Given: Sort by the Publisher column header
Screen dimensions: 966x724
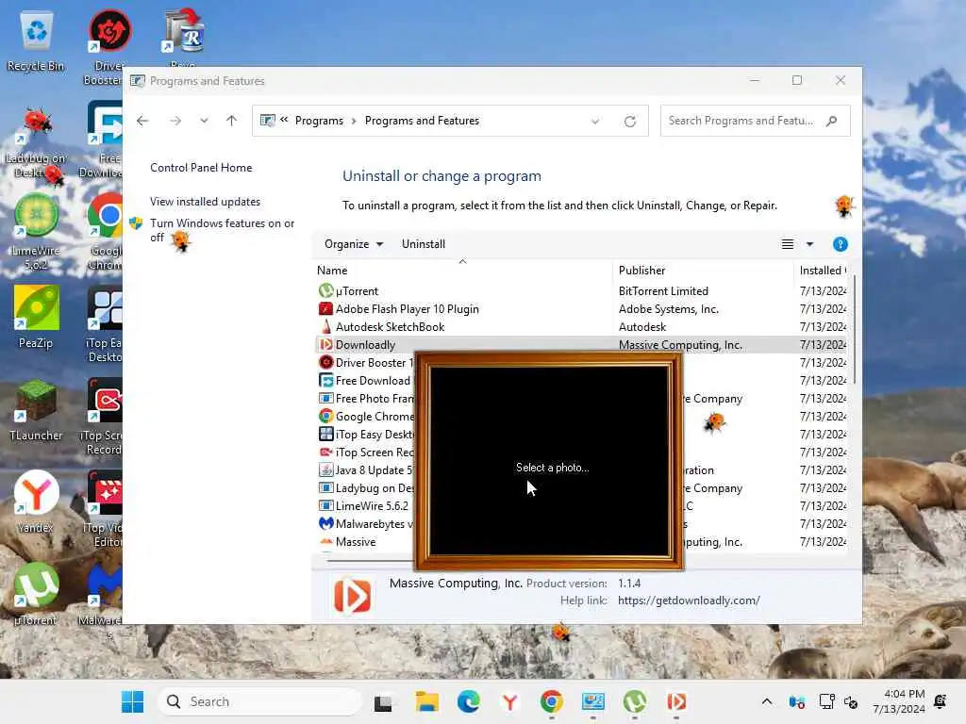Looking at the screenshot, I should (703, 271).
